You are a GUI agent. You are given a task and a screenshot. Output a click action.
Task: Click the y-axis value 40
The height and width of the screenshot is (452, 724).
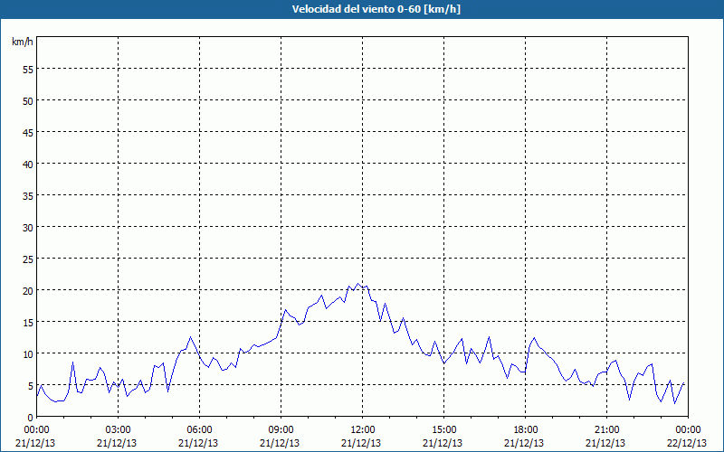[x=28, y=165]
